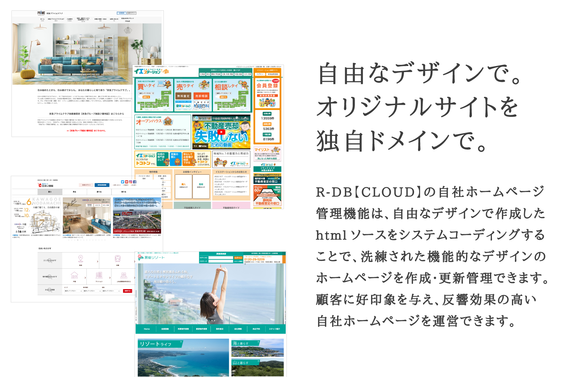Click the train line-search icon
The width and height of the screenshot is (565, 377).
118,259
